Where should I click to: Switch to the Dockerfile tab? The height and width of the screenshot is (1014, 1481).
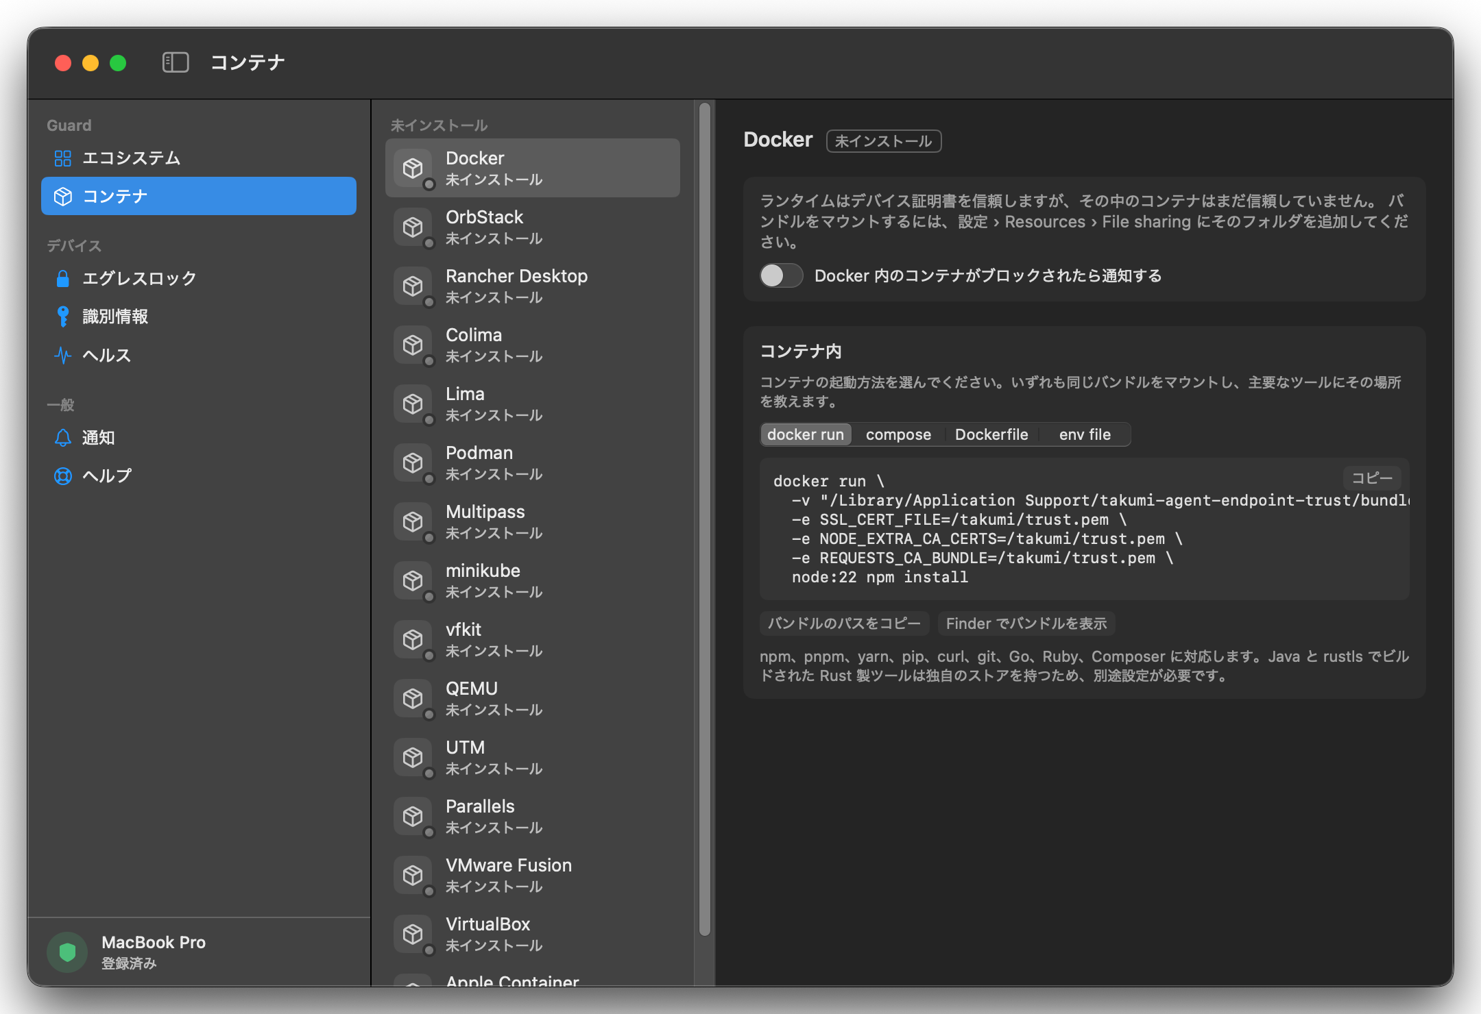click(x=991, y=434)
